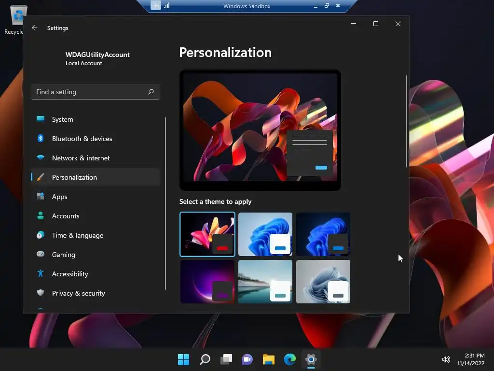Click the Accessibility figure icon

(x=41, y=273)
